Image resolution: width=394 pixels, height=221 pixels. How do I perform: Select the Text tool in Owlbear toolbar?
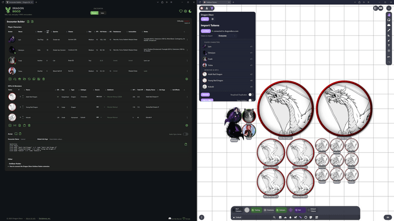point(389,46)
